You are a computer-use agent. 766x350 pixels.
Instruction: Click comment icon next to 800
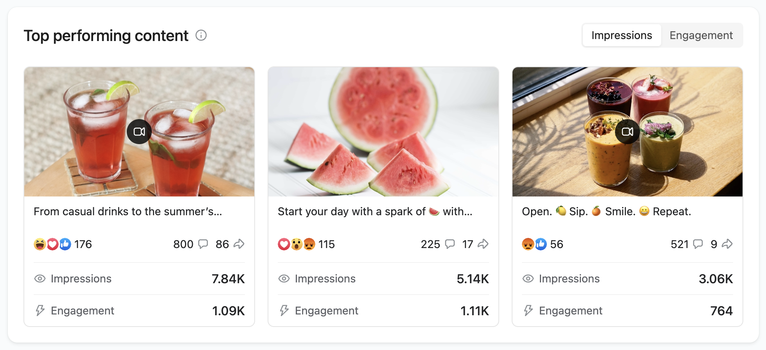click(203, 244)
